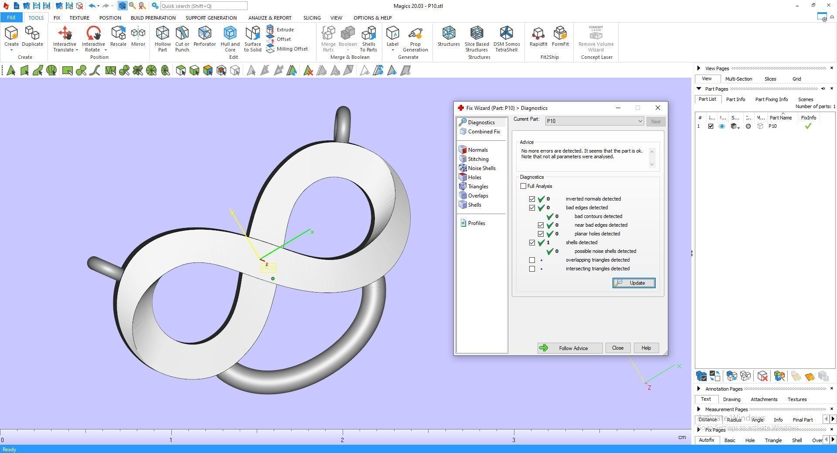837x453 pixels.
Task: Select part P10 in Part List
Action: 772,126
